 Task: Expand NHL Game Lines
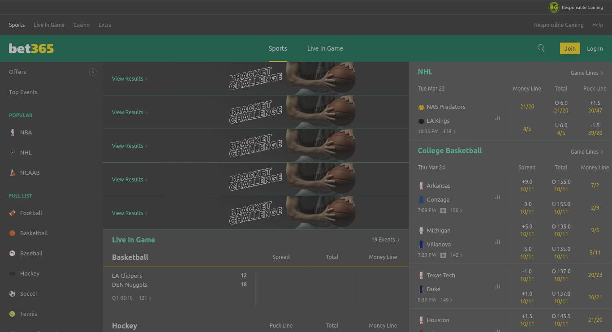tap(587, 73)
